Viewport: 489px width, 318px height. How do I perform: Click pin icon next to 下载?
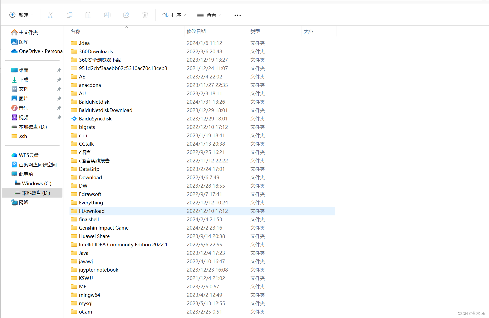59,79
